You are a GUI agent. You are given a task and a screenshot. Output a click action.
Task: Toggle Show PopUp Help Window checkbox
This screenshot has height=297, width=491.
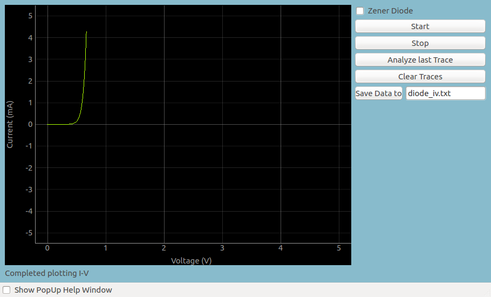[6, 290]
